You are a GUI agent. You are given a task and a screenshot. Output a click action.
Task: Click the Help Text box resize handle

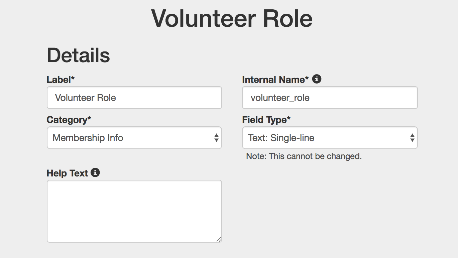pos(219,239)
